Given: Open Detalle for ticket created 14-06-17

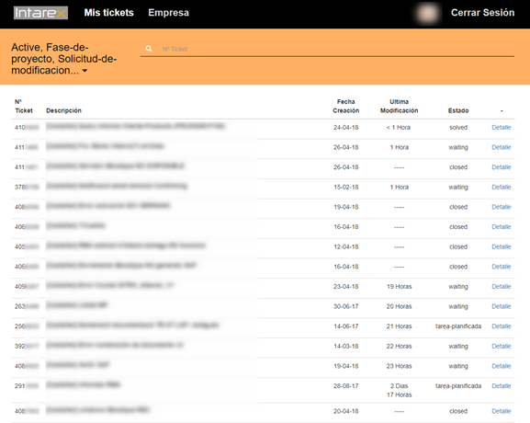Looking at the screenshot, I should (501, 326).
